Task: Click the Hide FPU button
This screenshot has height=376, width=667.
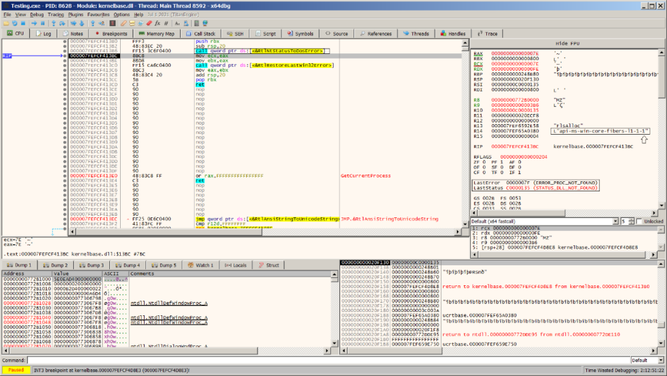Action: click(566, 42)
